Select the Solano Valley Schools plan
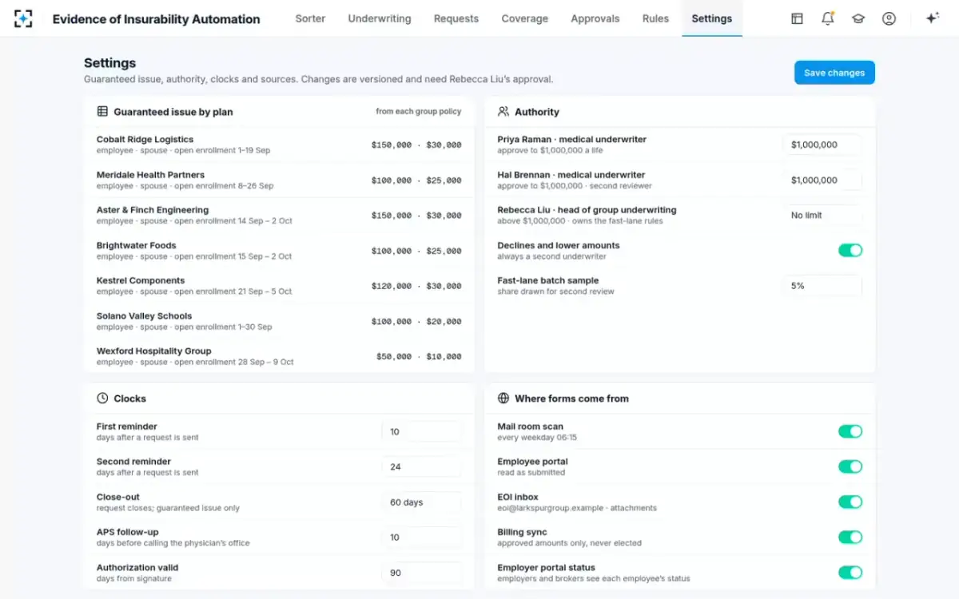 279,320
